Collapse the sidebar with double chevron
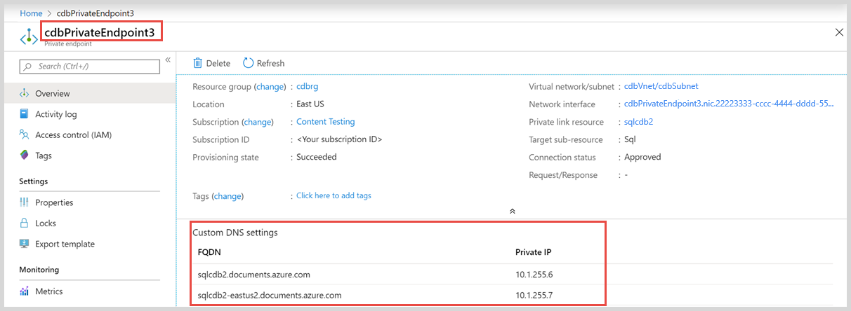Screen dimensions: 851x311 [168, 60]
